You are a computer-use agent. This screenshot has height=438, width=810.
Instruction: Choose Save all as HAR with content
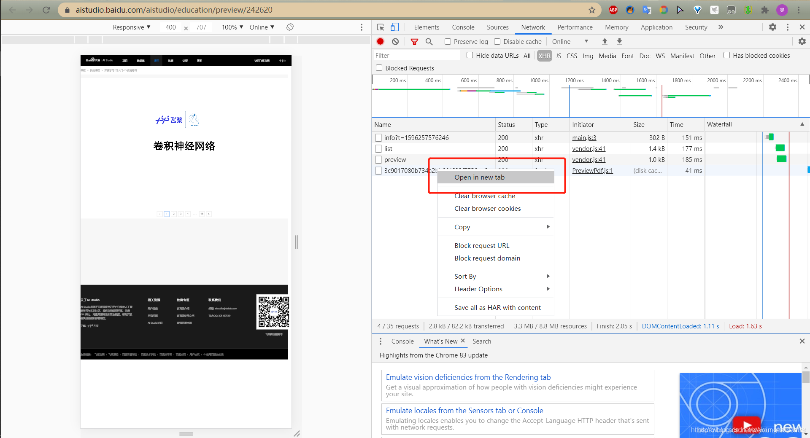496,307
